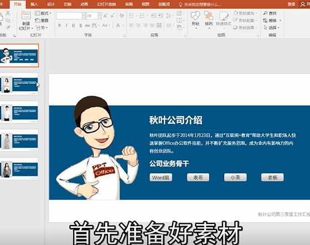The width and height of the screenshot is (310, 245).
Task: Click the text direction icon
Action: [179, 13]
